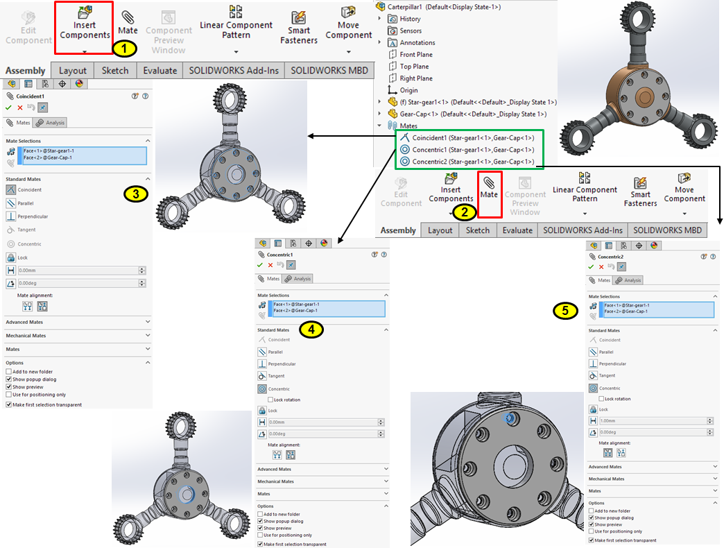Click the Sensors folder in the feature tree
724x548 pixels.
pyautogui.click(x=405, y=31)
